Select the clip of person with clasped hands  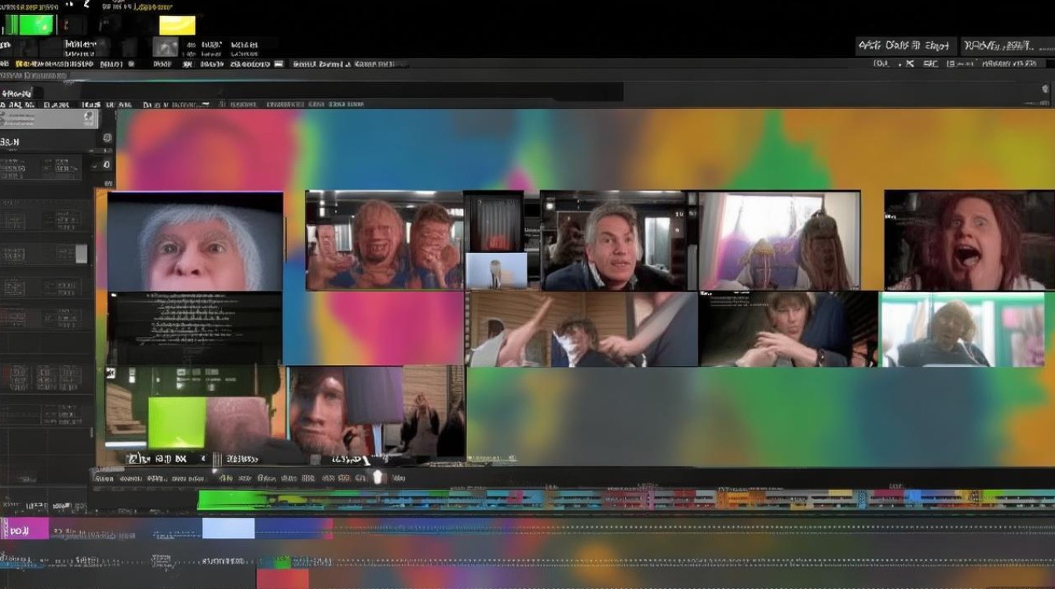pyautogui.click(x=788, y=329)
